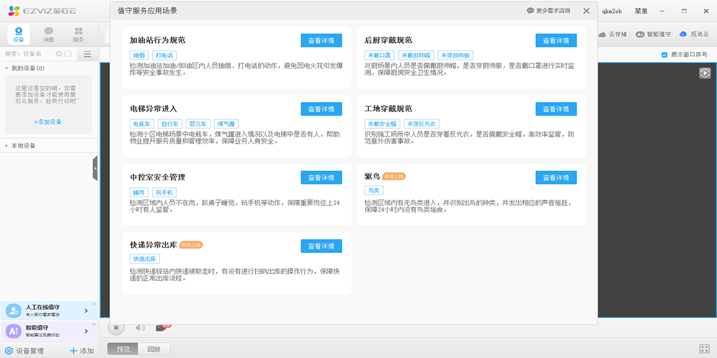Screen dimensions: 717x358
Task: Switch to the 回放 tab
Action: pyautogui.click(x=154, y=348)
